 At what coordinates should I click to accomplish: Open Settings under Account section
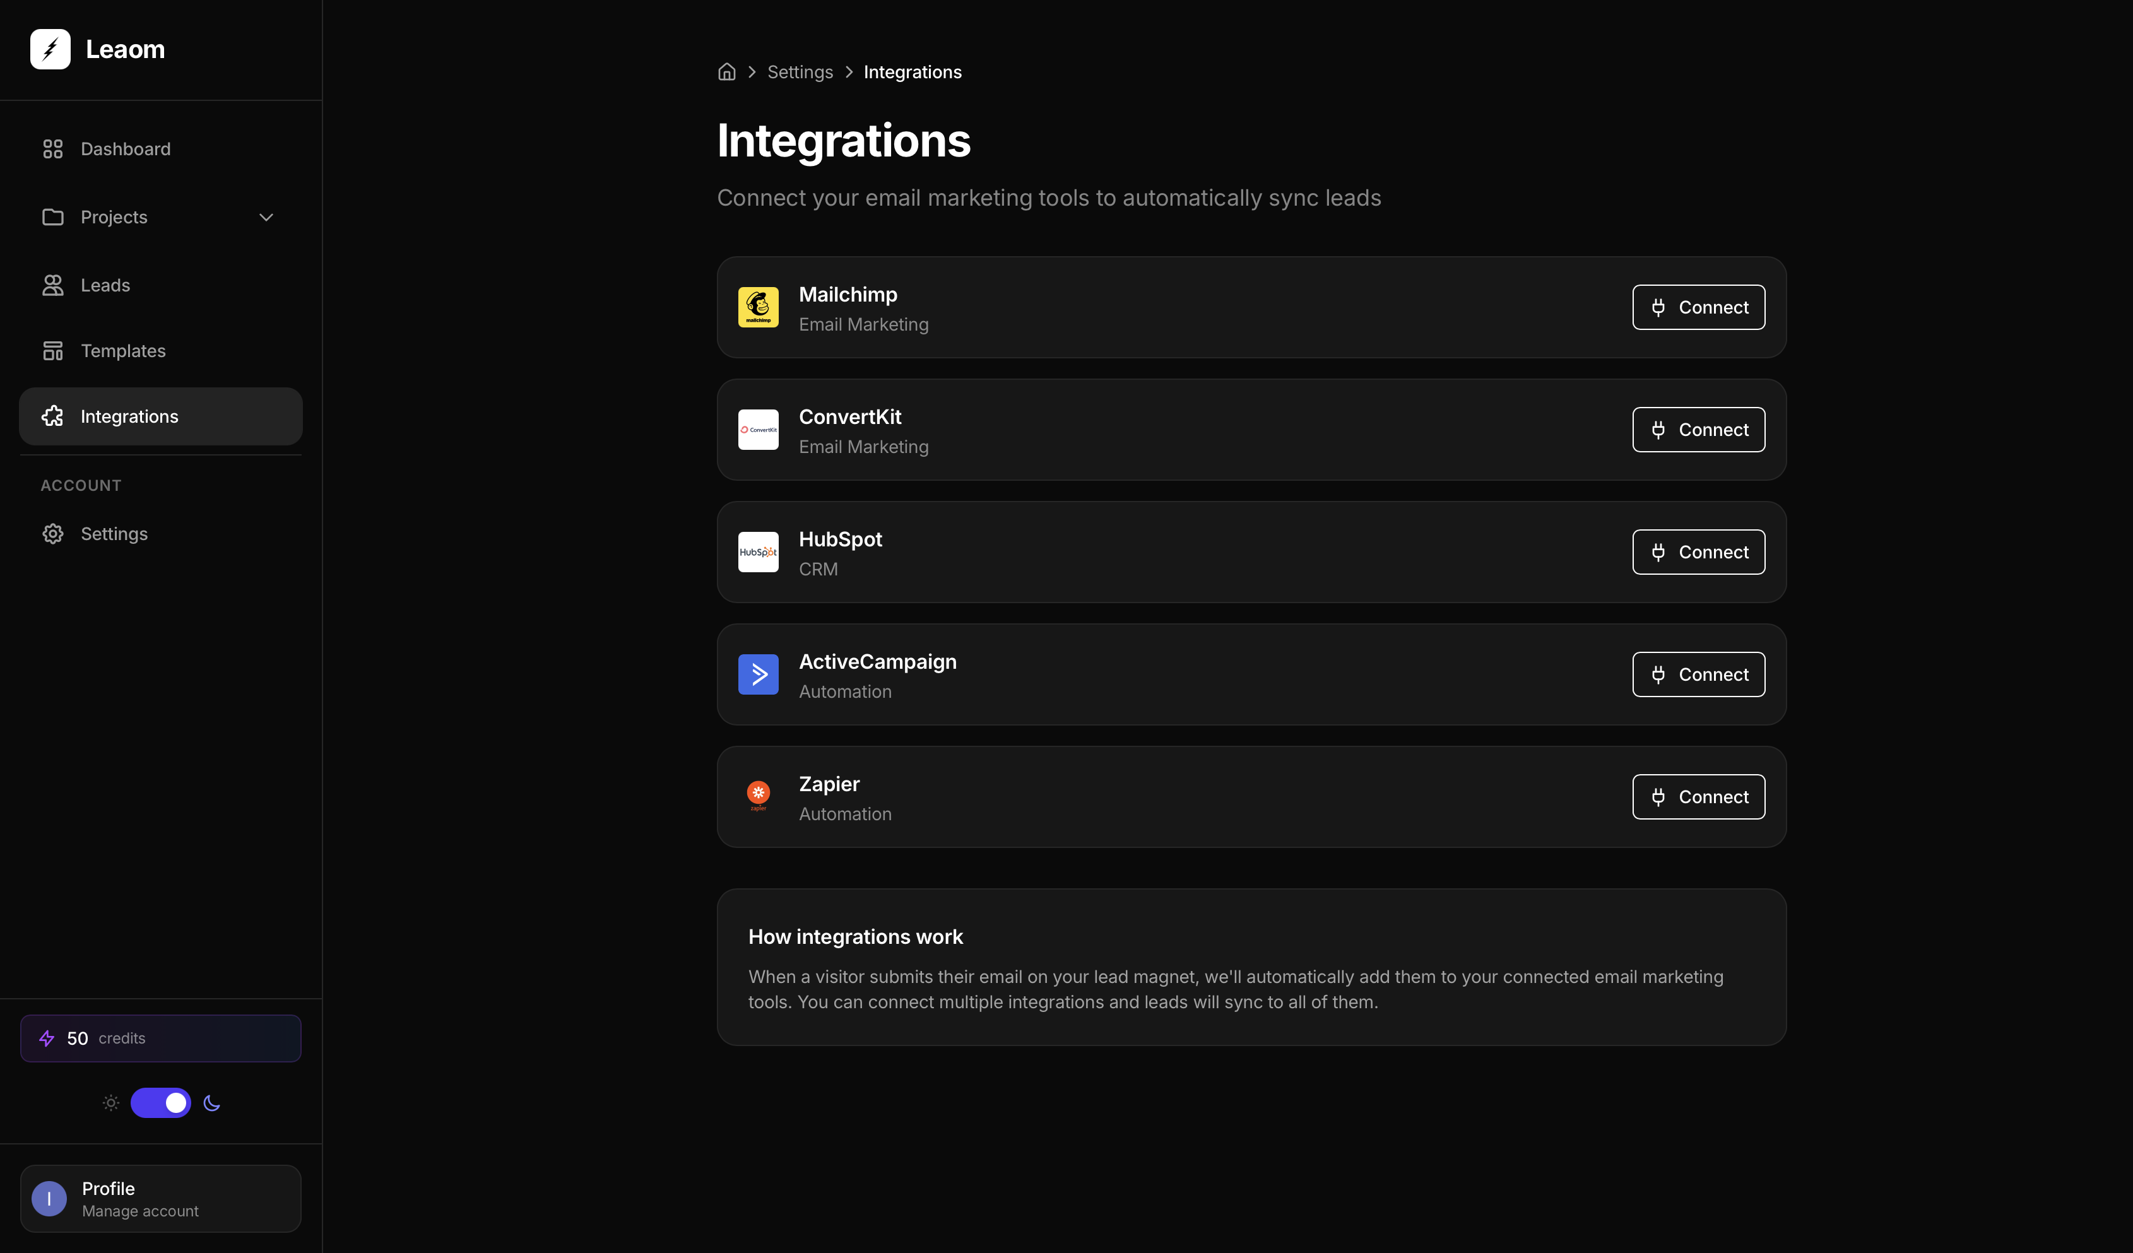pos(114,534)
